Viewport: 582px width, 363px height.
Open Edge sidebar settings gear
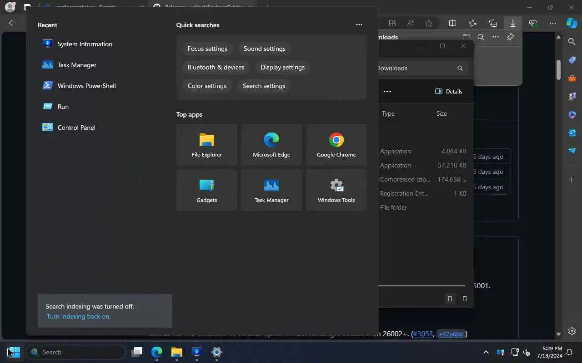(572, 331)
